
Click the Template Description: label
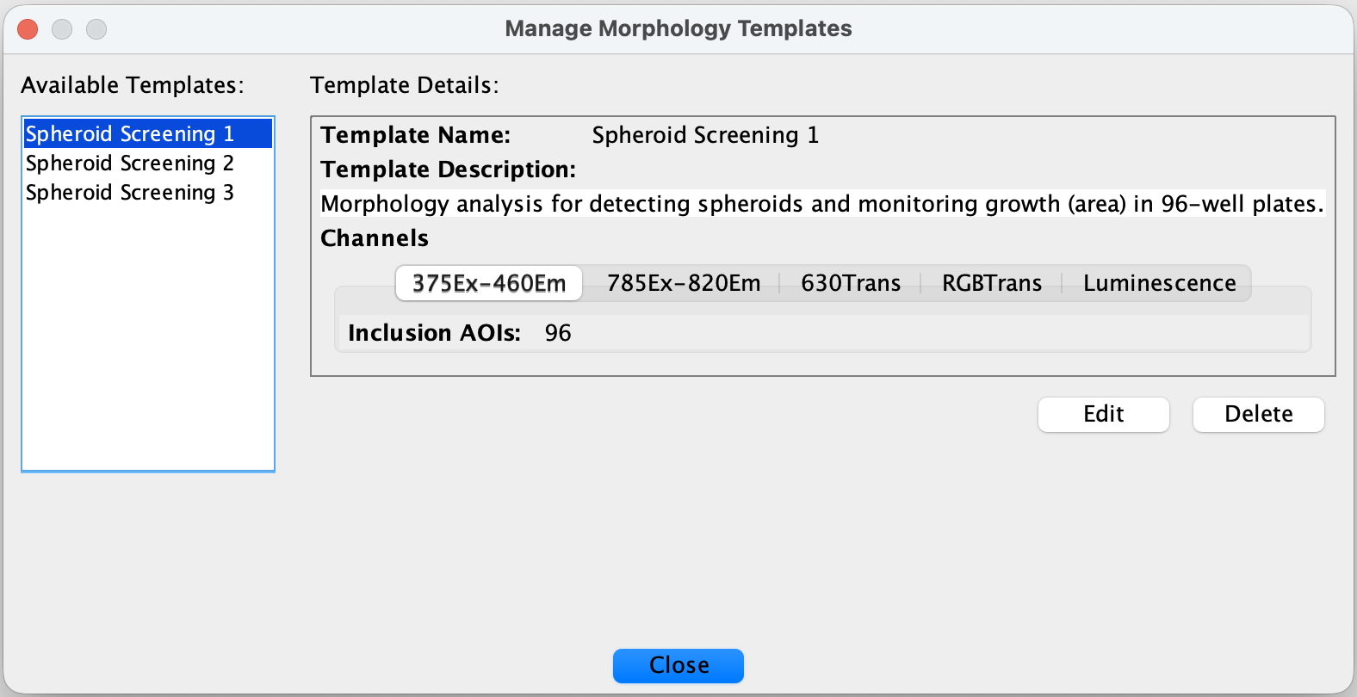click(448, 170)
